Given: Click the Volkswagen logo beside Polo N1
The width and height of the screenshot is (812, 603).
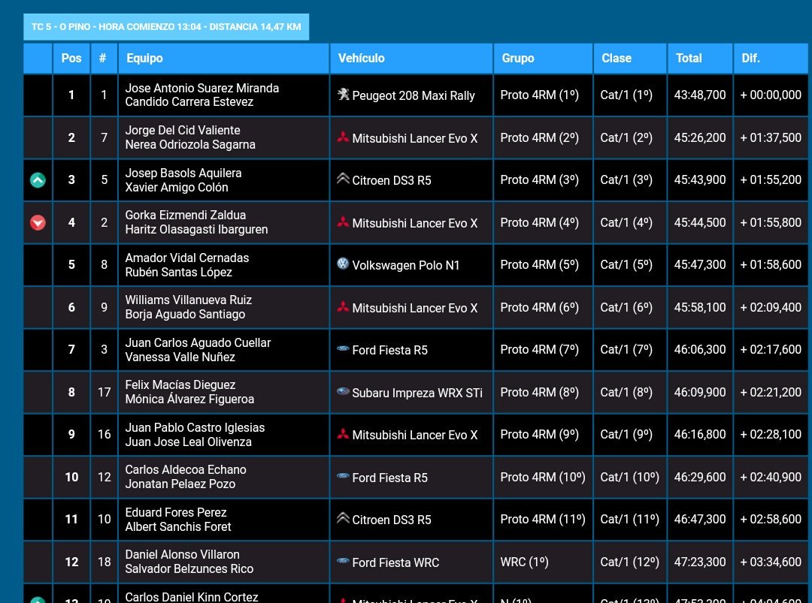Looking at the screenshot, I should [x=343, y=264].
